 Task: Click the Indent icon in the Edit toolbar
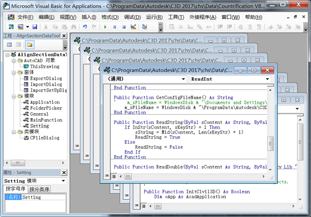click(220, 26)
